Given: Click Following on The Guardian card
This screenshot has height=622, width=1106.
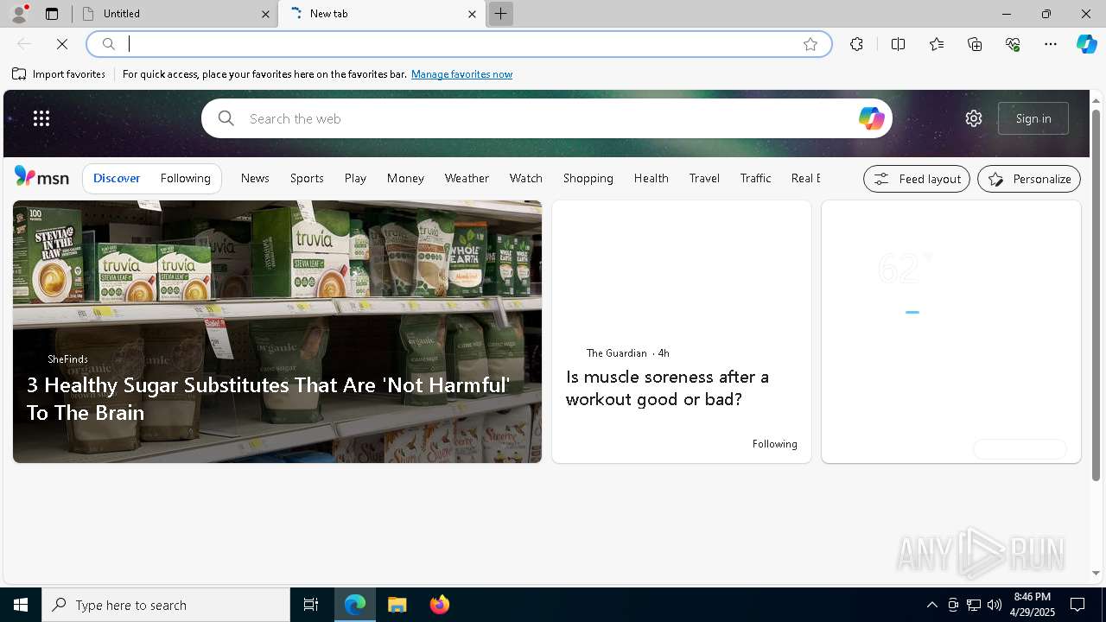Looking at the screenshot, I should pos(774,444).
